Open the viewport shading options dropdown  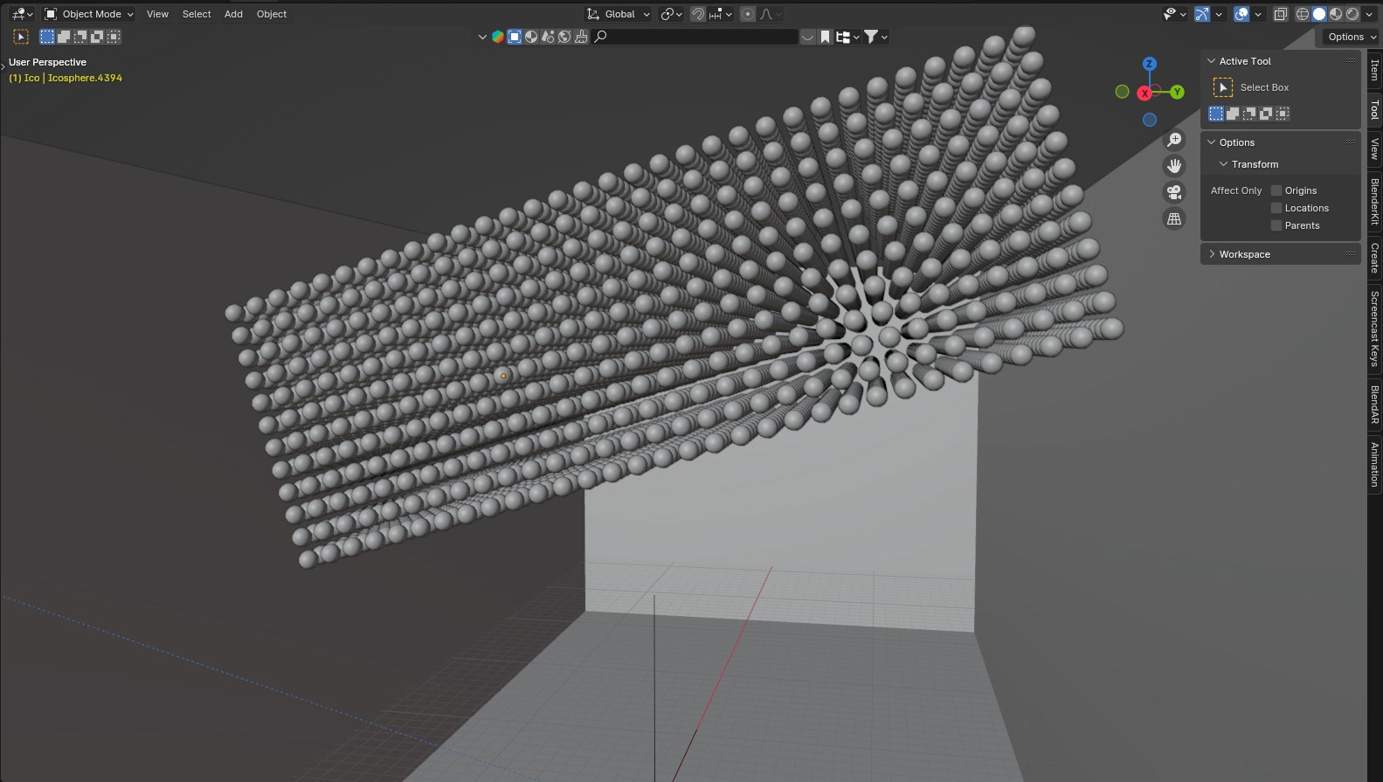tap(1369, 14)
